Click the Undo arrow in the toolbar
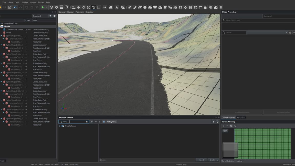This screenshot has height=166, width=295. 15,7
